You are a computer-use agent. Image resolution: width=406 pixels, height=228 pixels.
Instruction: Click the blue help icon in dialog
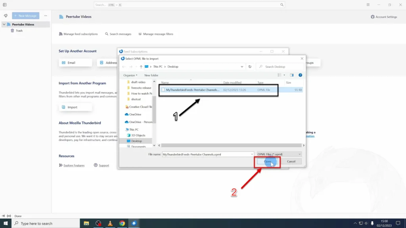(x=301, y=75)
